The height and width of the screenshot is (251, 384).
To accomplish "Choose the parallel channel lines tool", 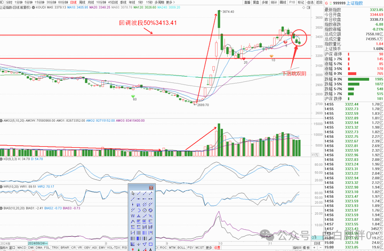I will 145,205.
